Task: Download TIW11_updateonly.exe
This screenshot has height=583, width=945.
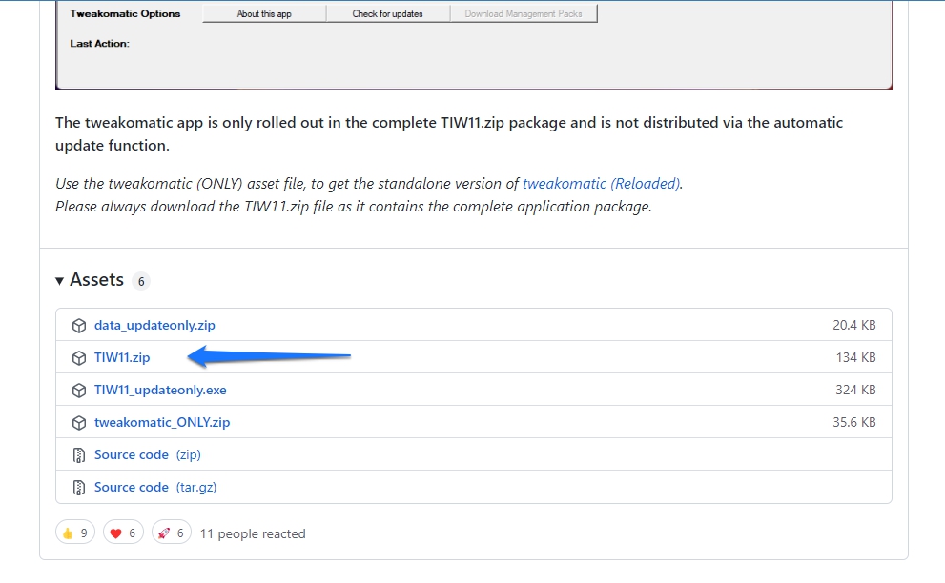Action: (160, 391)
